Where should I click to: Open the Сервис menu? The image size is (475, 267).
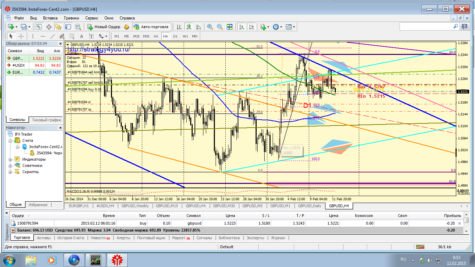pyautogui.click(x=91, y=18)
